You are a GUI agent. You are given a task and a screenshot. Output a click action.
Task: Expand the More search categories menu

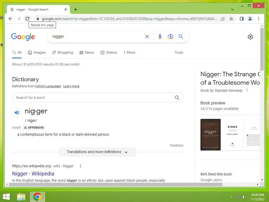pyautogui.click(x=129, y=53)
